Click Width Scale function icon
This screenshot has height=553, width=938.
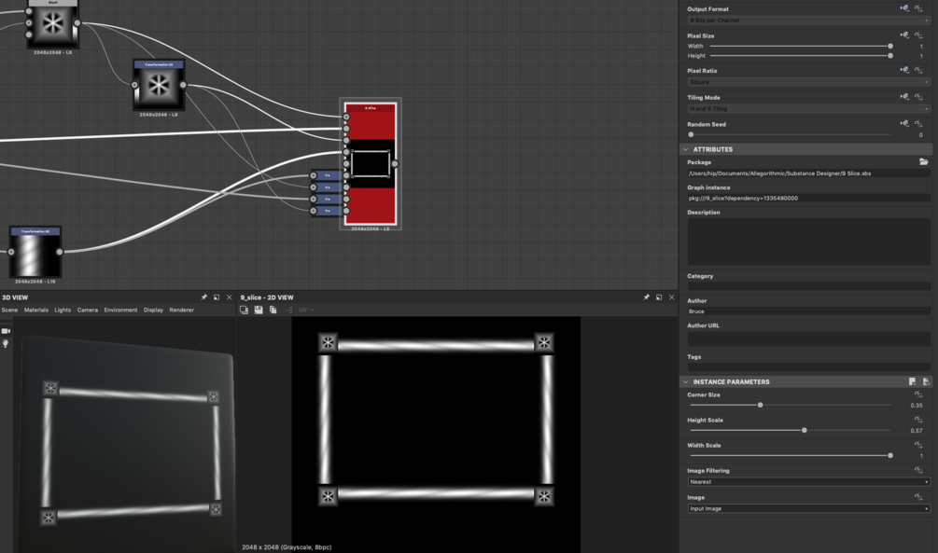click(x=918, y=445)
